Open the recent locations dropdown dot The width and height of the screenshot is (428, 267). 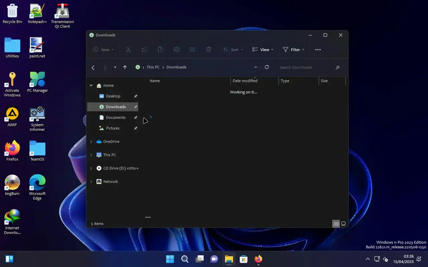pyautogui.click(x=115, y=67)
